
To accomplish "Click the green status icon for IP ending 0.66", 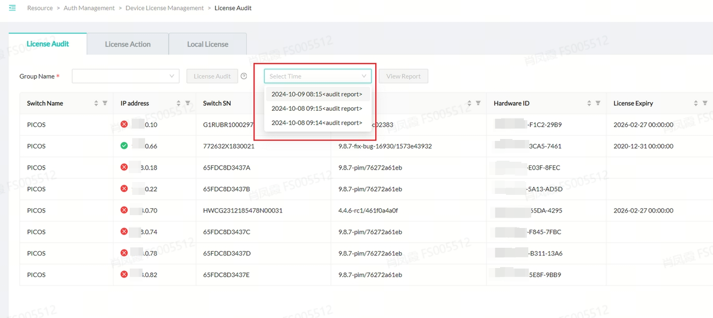I will [x=124, y=146].
